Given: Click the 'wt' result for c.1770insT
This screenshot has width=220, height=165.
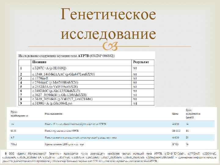Looking at the screenshot, I should 135,78.
